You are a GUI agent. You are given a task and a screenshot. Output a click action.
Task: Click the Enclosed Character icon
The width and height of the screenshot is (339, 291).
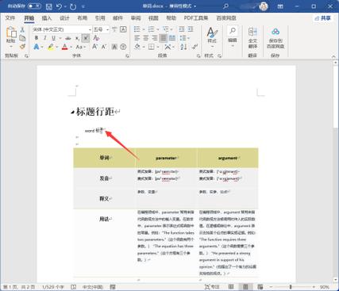pyautogui.click(x=123, y=47)
